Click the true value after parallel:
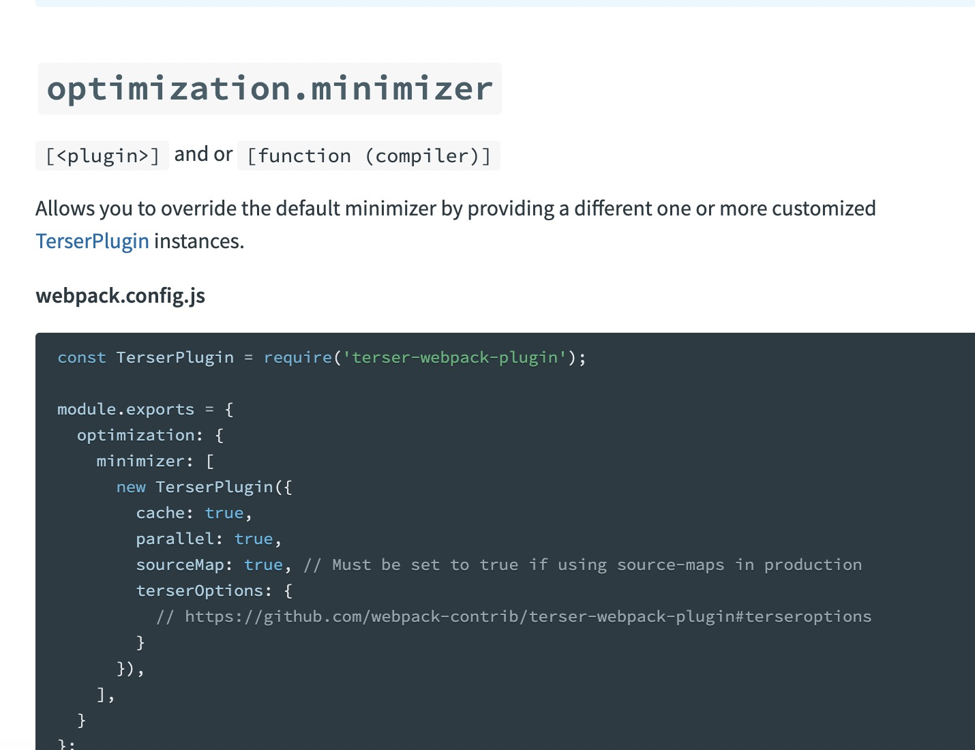Screen dimensions: 975x750 253,539
